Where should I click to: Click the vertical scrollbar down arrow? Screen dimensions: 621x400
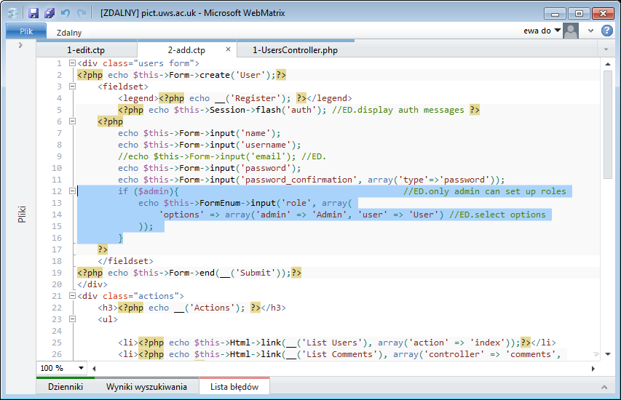608,354
